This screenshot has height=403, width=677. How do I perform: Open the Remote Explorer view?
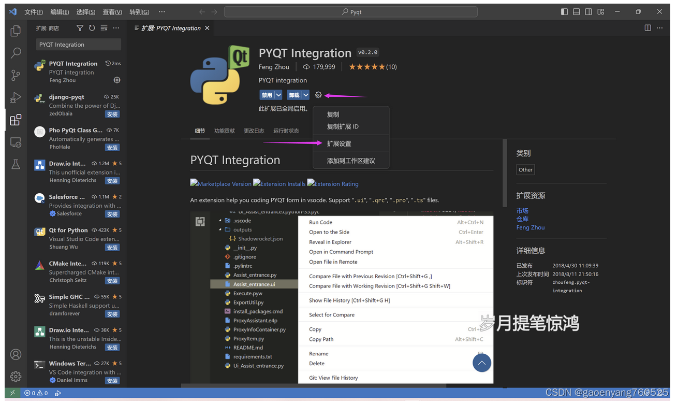(16, 142)
